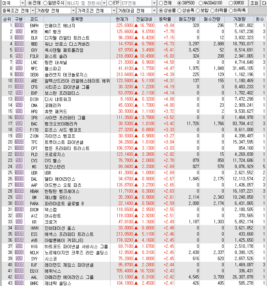Click the 100% margin badge for DAL
The width and height of the screenshot is (267, 286).
(x=19, y=179)
